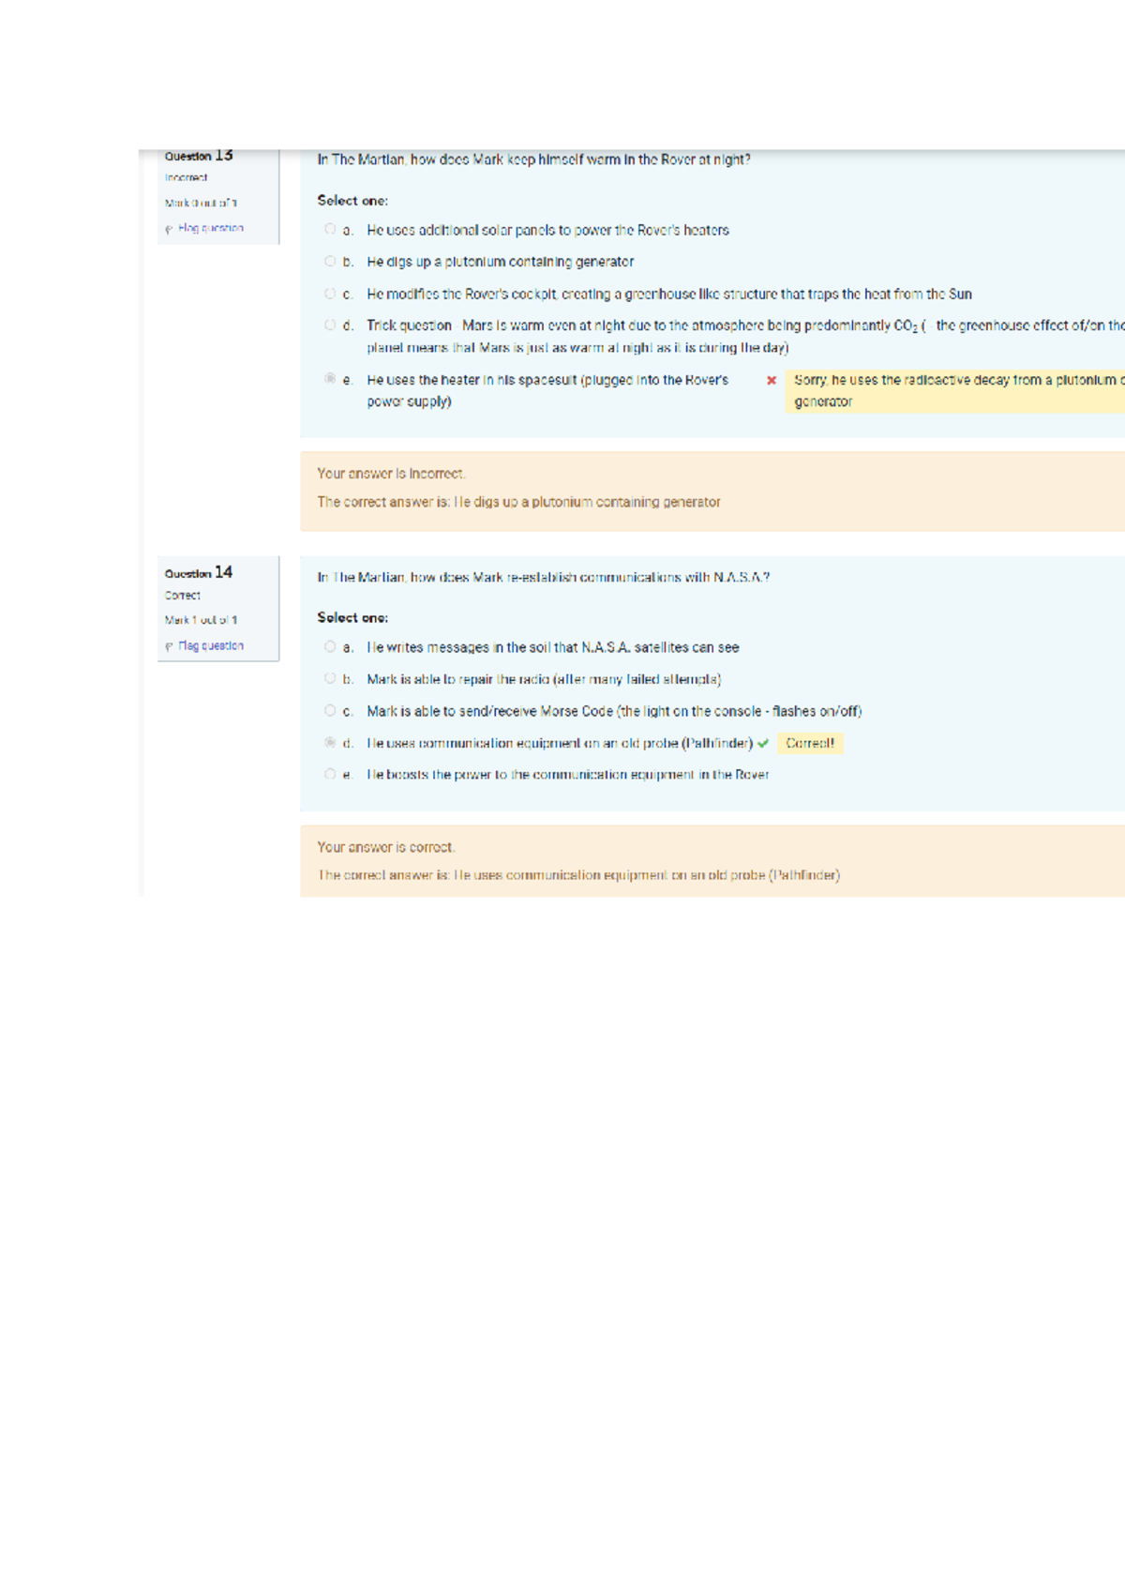1125x1589 pixels.
Task: Click Flag question link under Question 13
Action: (211, 228)
